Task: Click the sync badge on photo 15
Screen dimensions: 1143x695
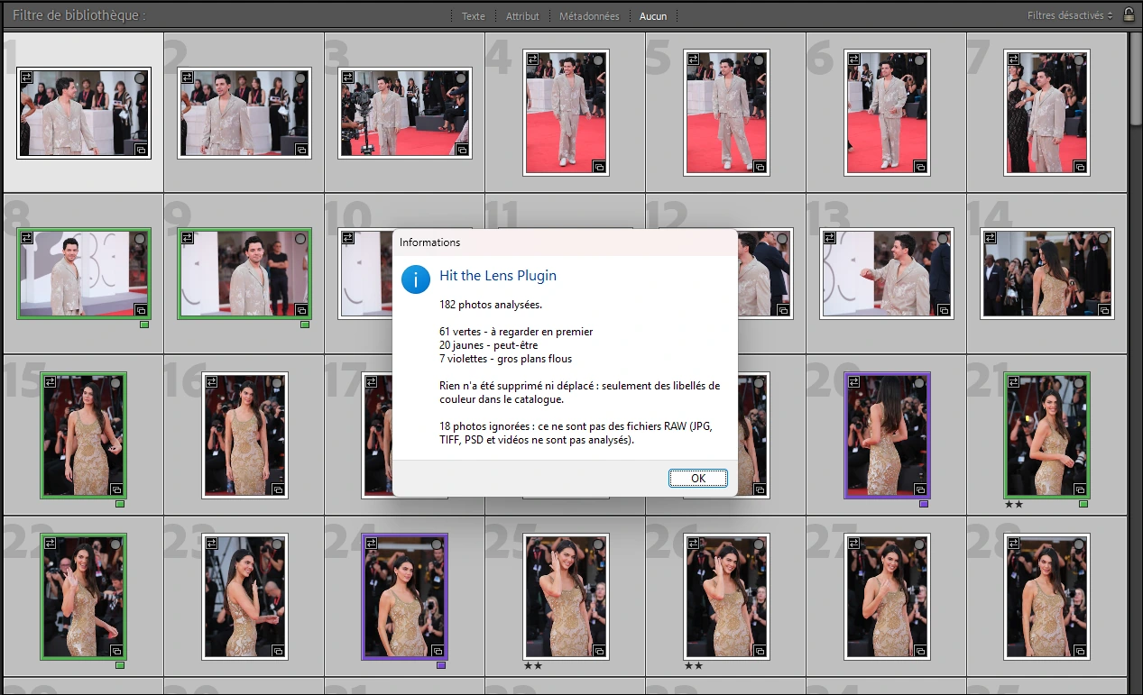Action: [x=51, y=382]
